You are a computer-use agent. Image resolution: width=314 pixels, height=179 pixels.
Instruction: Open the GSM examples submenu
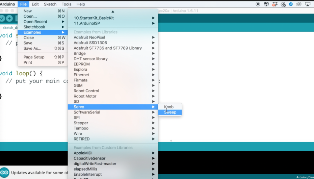[x=113, y=85]
